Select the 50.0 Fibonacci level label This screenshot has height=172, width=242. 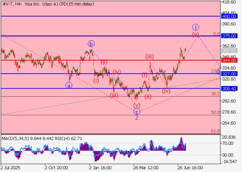215,113
